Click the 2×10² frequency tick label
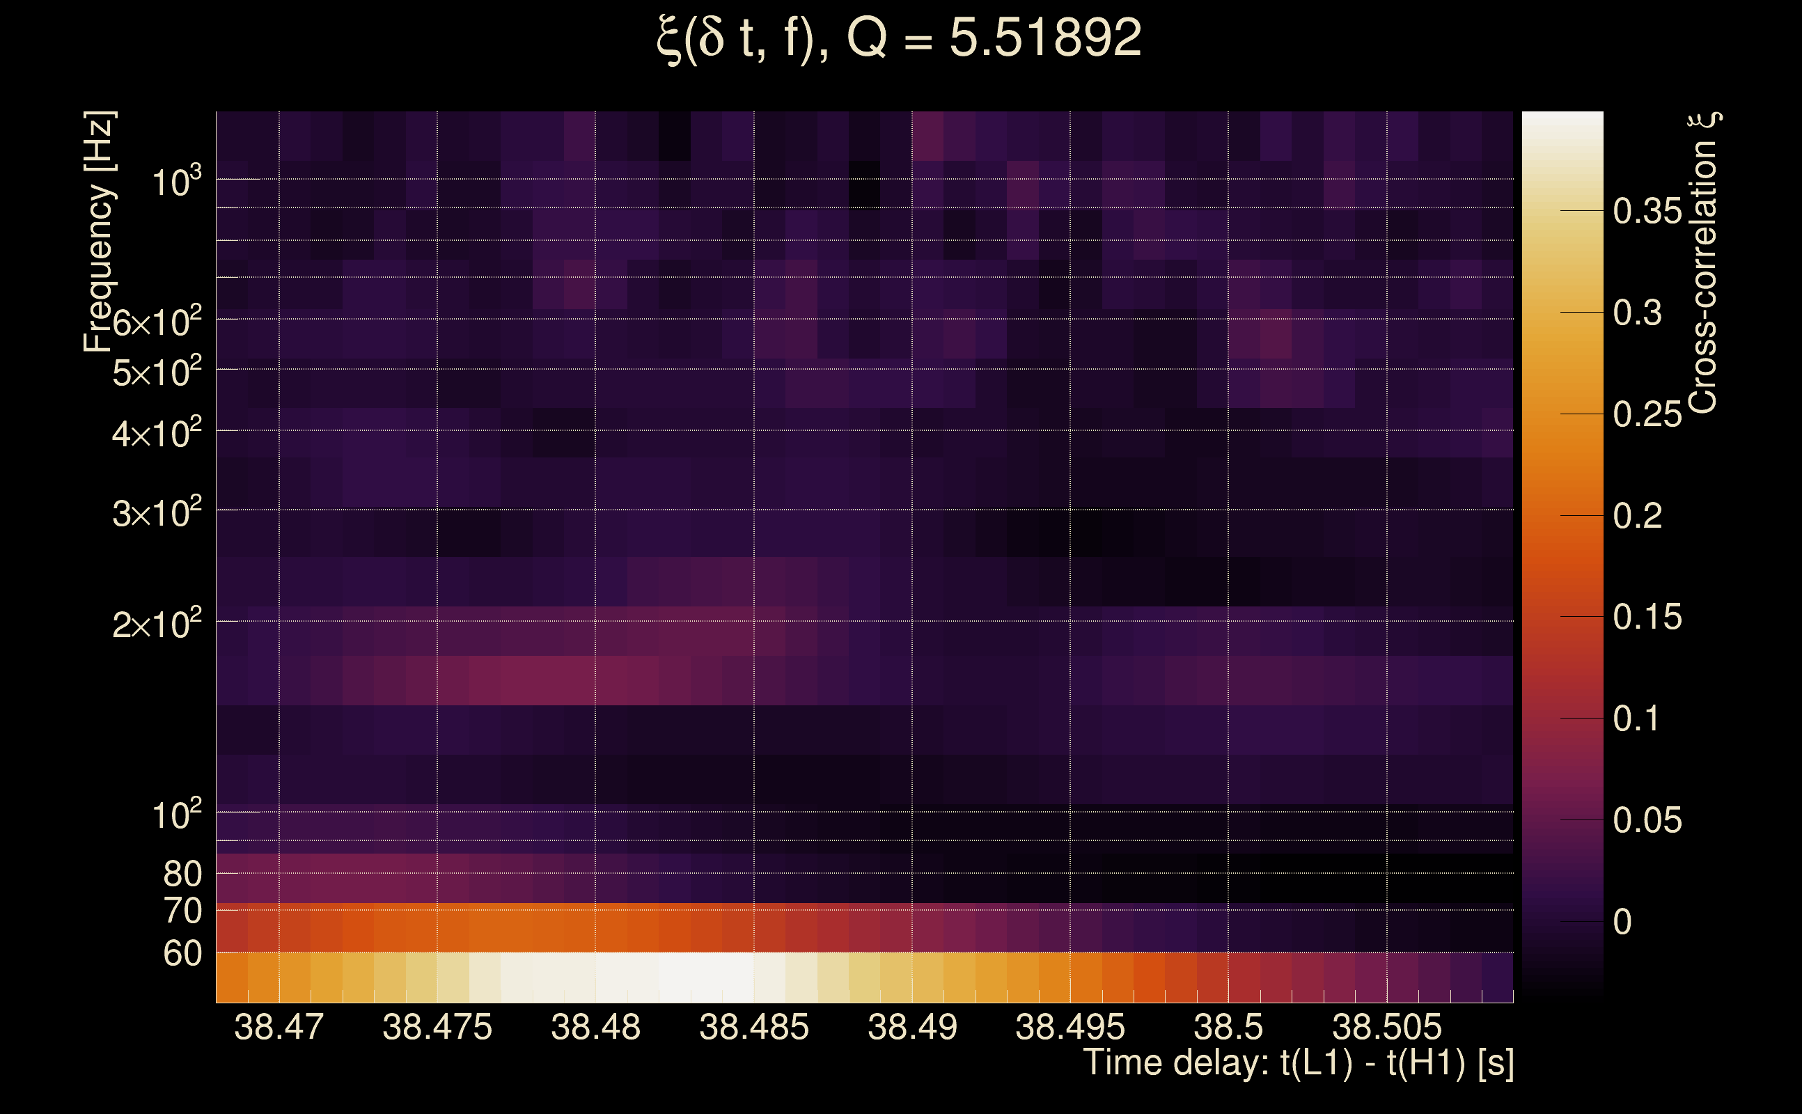Image resolution: width=1802 pixels, height=1114 pixels. coord(156,625)
